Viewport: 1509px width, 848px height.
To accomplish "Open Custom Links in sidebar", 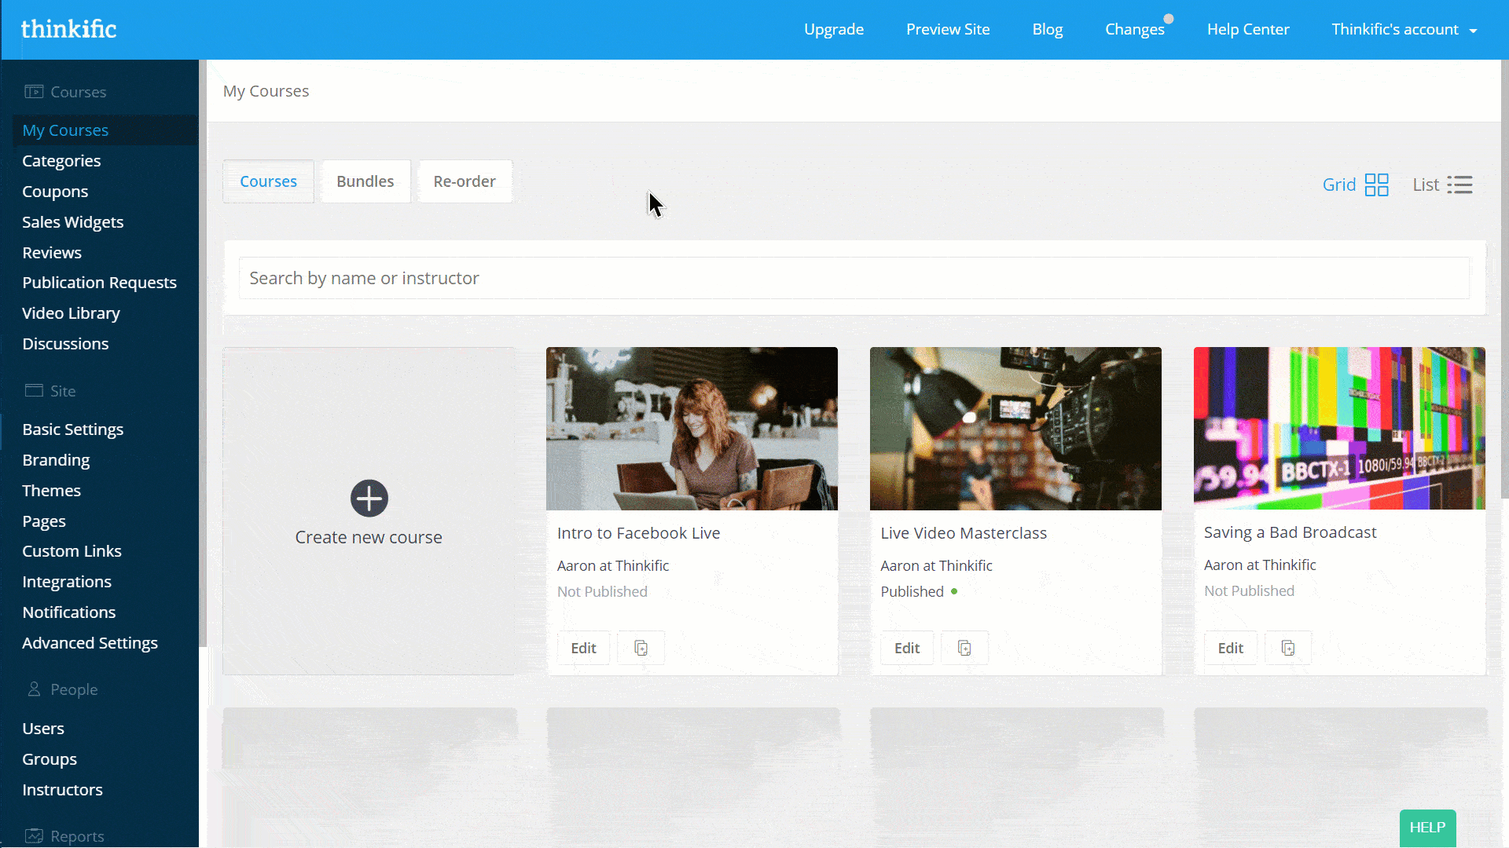I will (72, 551).
